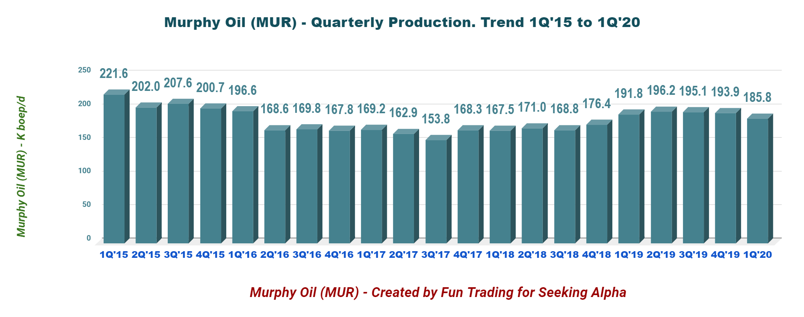
Task: Click the vertical K boep/d axis title
Action: click(x=21, y=167)
